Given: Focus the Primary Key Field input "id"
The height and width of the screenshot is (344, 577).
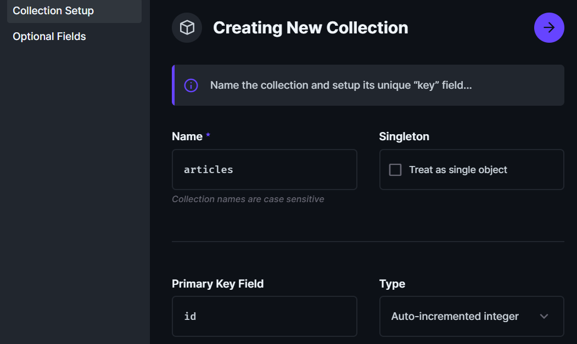Looking at the screenshot, I should click(264, 316).
